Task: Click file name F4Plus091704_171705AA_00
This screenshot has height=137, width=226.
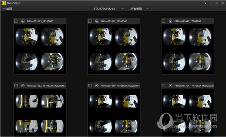Action: (194, 85)
